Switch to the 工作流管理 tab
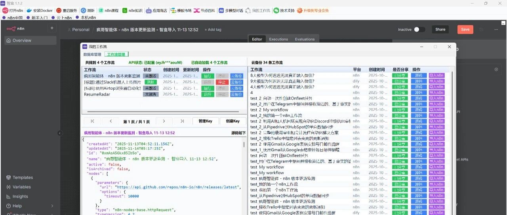 pyautogui.click(x=116, y=55)
